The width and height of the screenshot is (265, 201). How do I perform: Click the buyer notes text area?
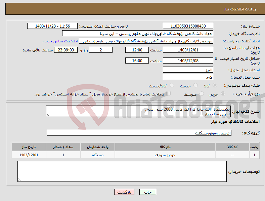pyautogui.click(x=122, y=171)
